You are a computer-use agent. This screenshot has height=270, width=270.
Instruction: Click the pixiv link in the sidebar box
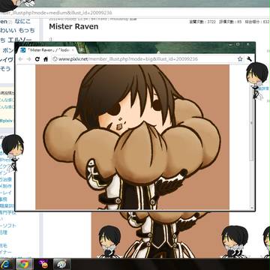[7, 121]
